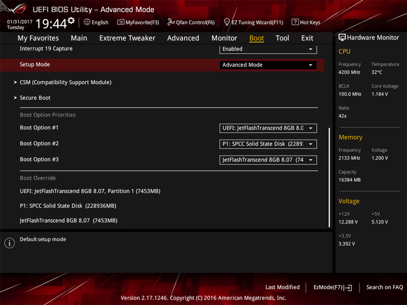Select the Boot tab
Viewport: 407px width, 305px height.
point(257,38)
